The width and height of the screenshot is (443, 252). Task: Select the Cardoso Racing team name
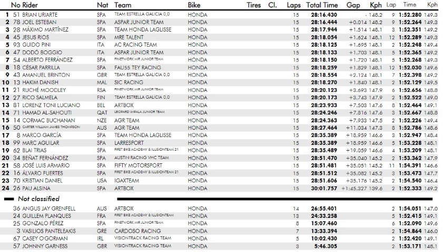[137, 230]
